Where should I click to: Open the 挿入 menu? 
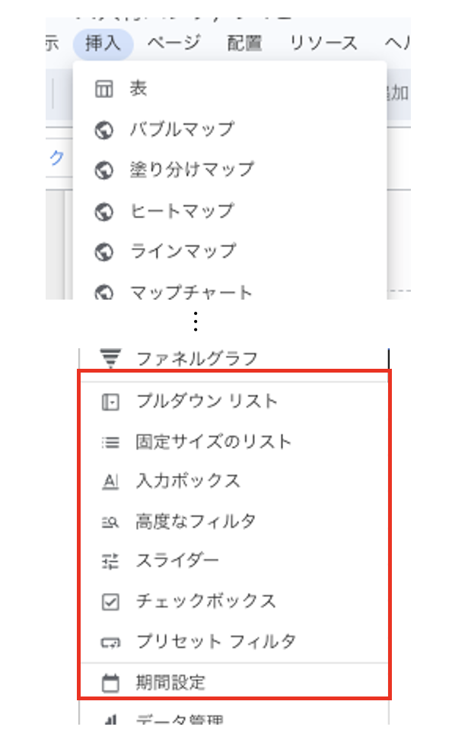103,43
